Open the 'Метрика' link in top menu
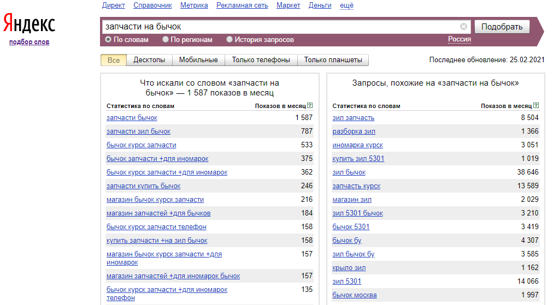The width and height of the screenshot is (553, 305). pos(194,5)
